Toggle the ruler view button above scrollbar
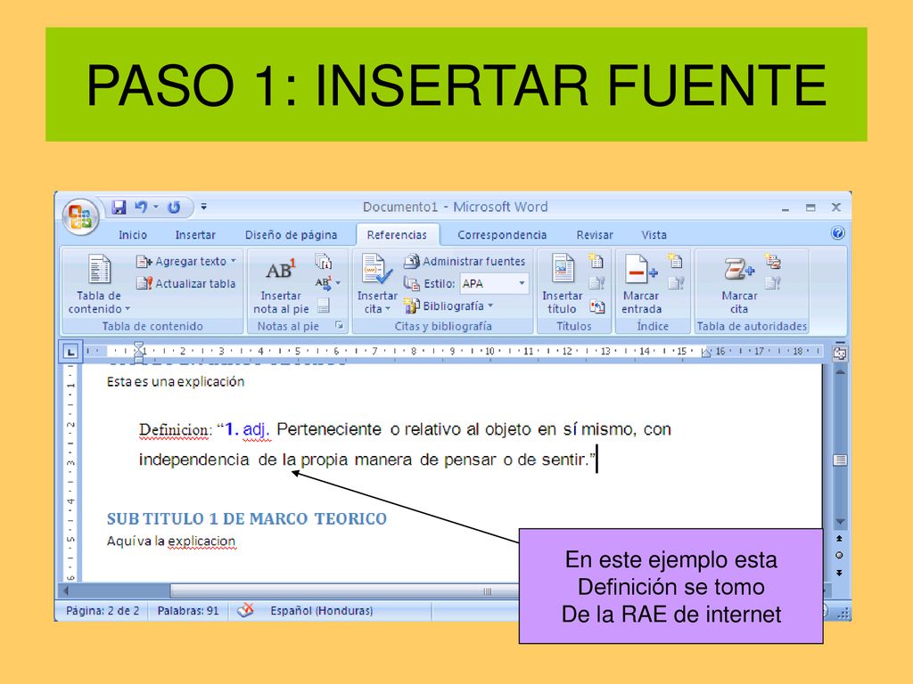Viewport: 913px width, 684px height. coord(840,353)
